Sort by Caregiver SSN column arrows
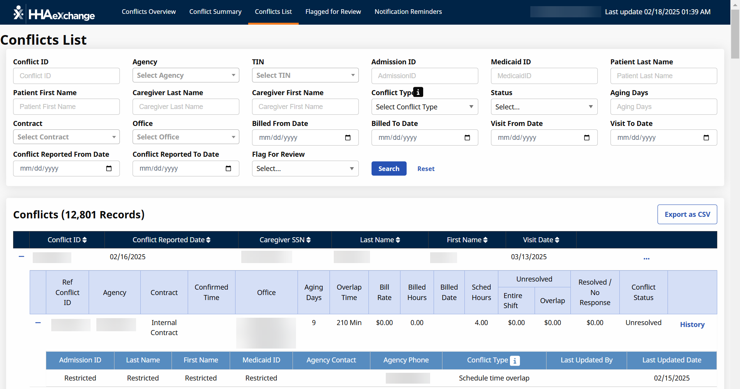740x389 pixels. (x=308, y=240)
